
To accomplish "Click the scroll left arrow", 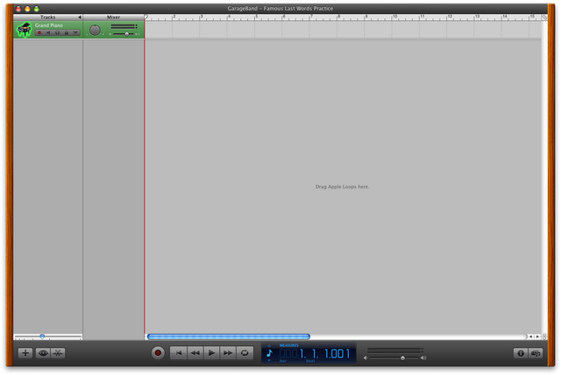I will (531, 336).
